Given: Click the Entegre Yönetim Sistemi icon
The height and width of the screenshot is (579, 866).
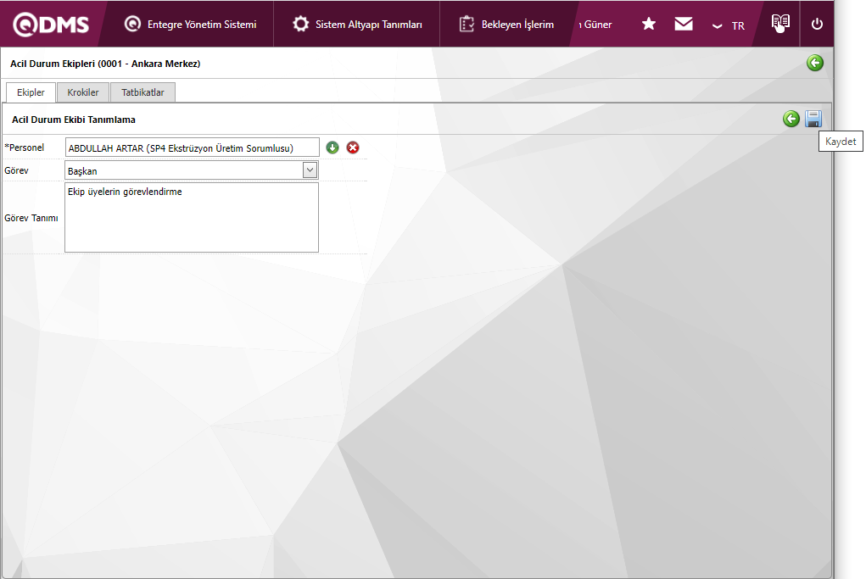Looking at the screenshot, I should (132, 24).
